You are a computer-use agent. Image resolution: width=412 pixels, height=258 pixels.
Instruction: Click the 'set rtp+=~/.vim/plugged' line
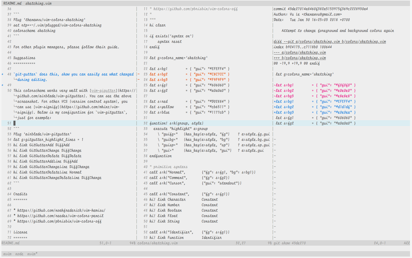(x=57, y=25)
